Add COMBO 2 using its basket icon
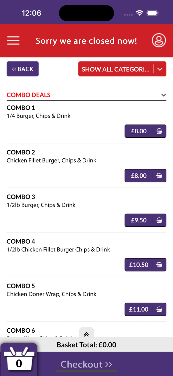The width and height of the screenshot is (173, 376). [x=159, y=175]
